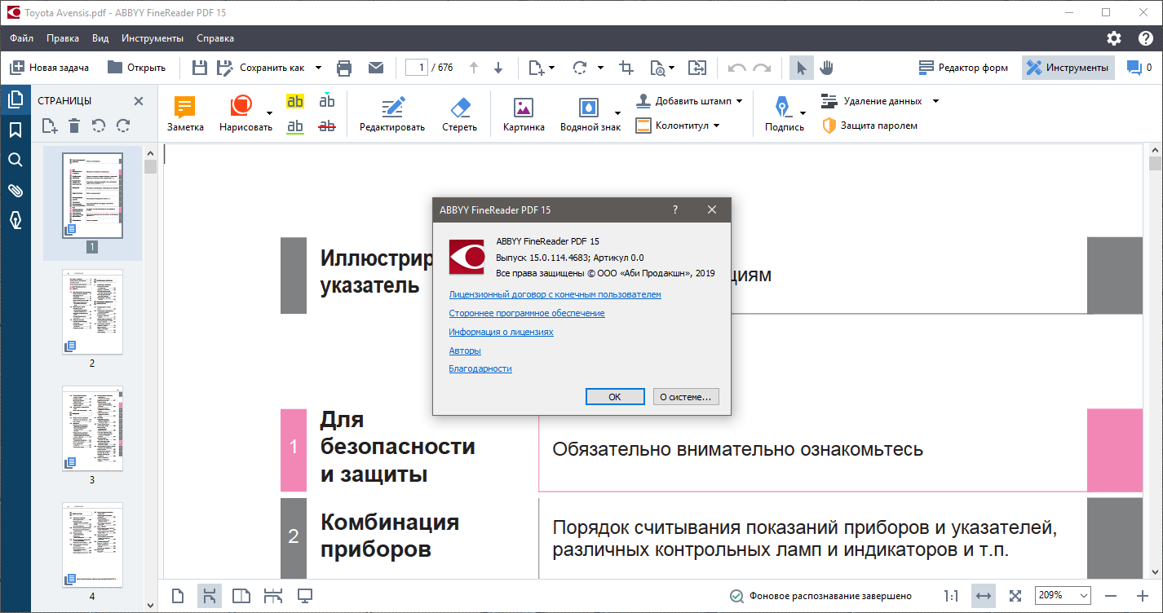
Task: Expand Сохранить как dropdown arrow
Action: tap(319, 68)
